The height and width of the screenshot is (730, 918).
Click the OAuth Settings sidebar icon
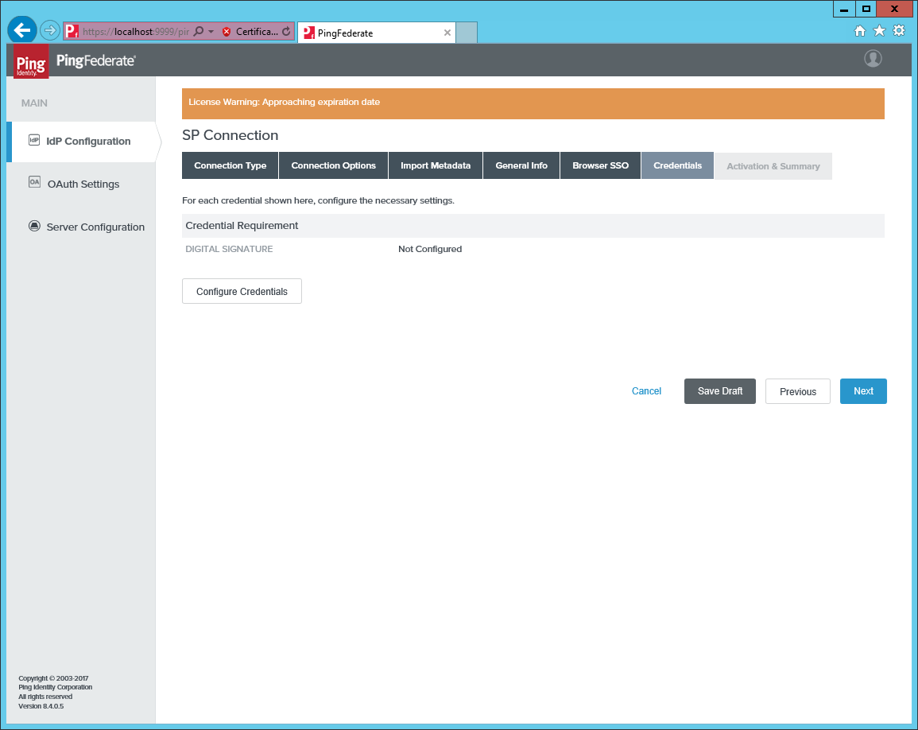tap(34, 182)
